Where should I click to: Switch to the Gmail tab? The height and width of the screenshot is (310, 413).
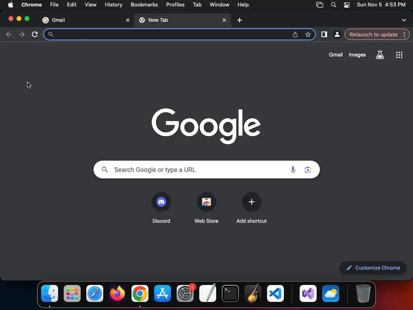pos(85,20)
